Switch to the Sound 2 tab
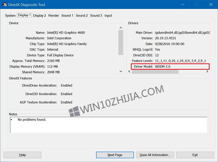 82,16
